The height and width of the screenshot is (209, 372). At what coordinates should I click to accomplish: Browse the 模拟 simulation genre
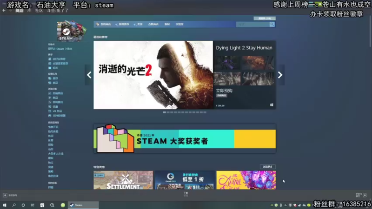pos(51,158)
